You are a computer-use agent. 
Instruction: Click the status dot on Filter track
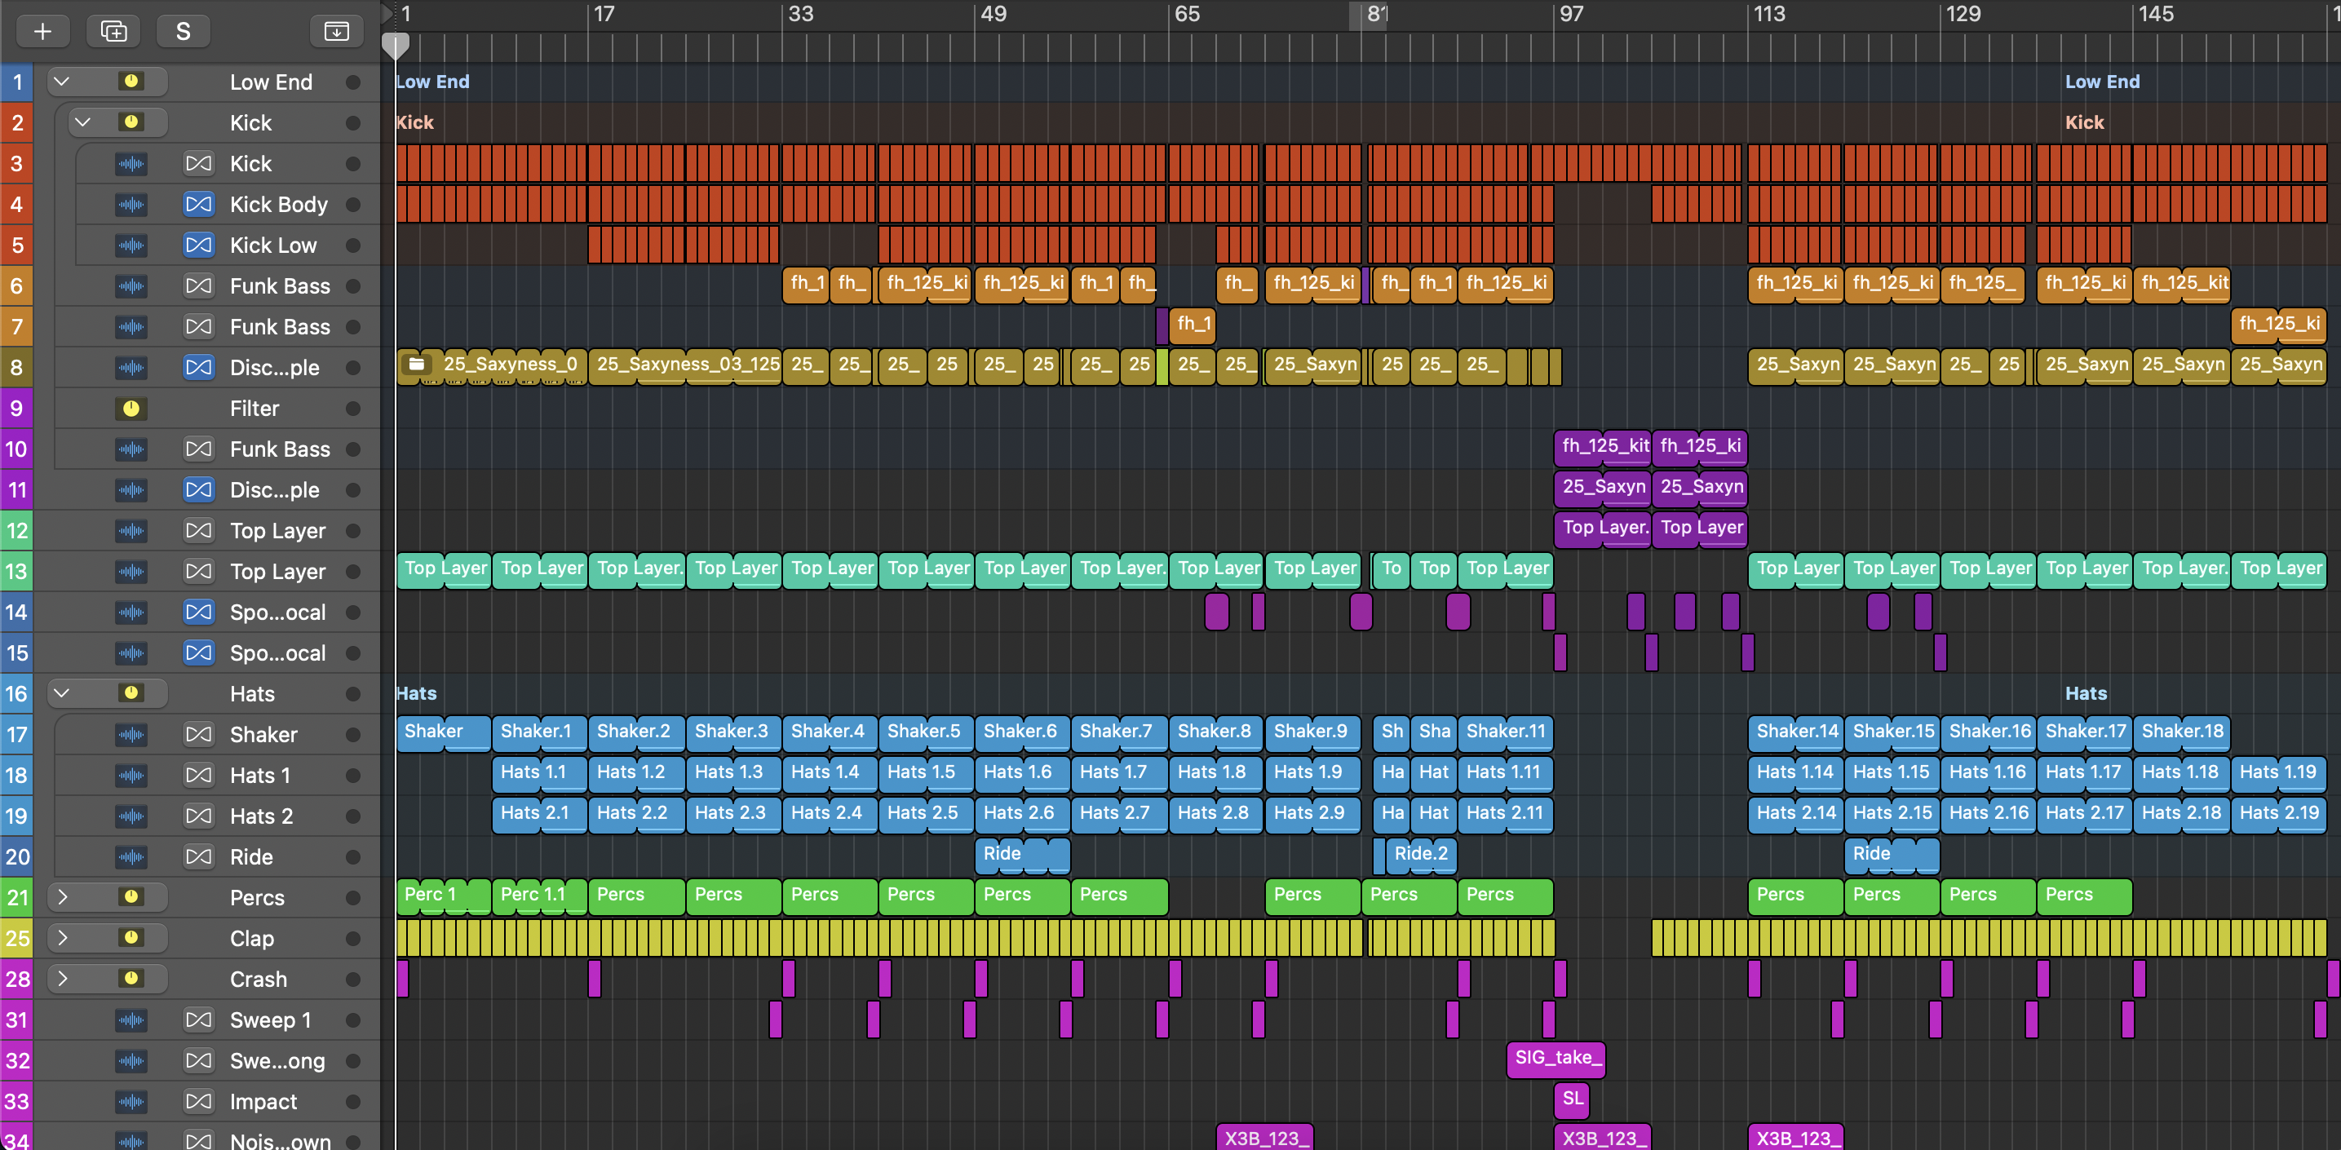(x=353, y=409)
